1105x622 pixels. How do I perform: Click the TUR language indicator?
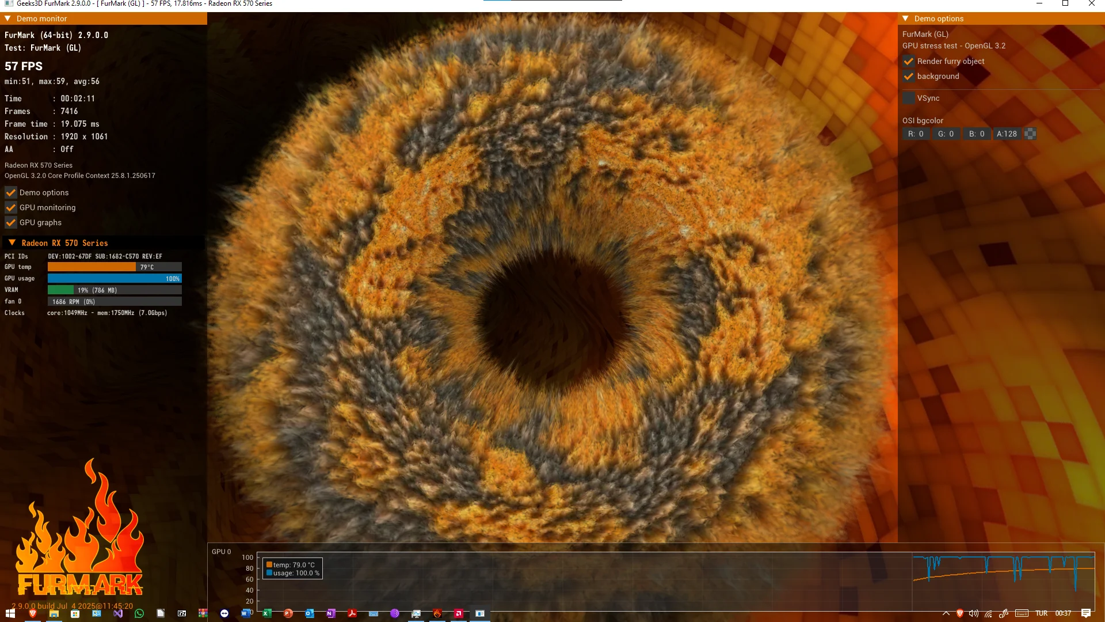(x=1041, y=613)
